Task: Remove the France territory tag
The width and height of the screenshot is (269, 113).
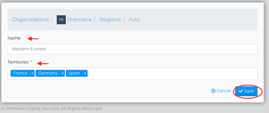Action: 32,73
